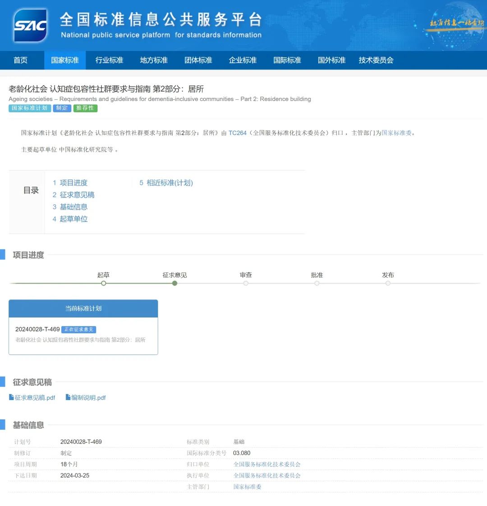Switch to the 行业标准 tab

coord(109,60)
